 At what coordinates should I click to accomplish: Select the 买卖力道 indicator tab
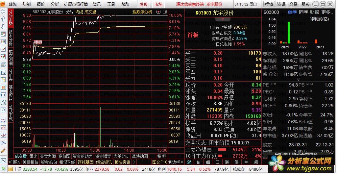pyautogui.click(x=48, y=156)
